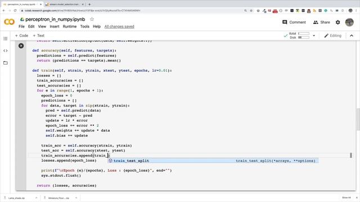
Task: Open a new browser tab
Action: [x=89, y=4]
